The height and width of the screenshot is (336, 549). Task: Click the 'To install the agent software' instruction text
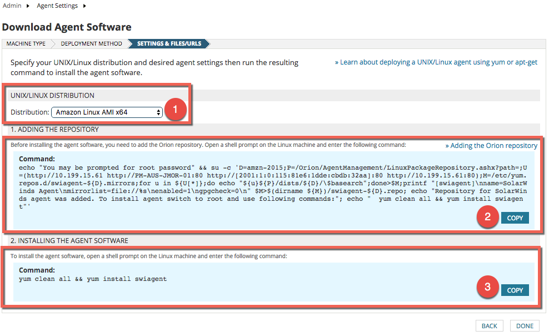click(x=149, y=256)
